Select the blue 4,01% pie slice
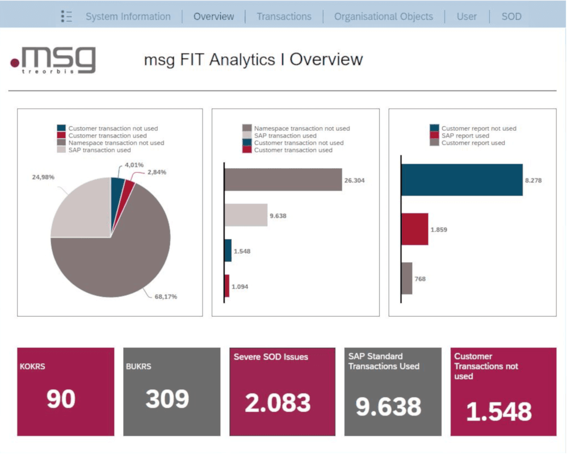Screen dimensions: 571x461 point(117,197)
